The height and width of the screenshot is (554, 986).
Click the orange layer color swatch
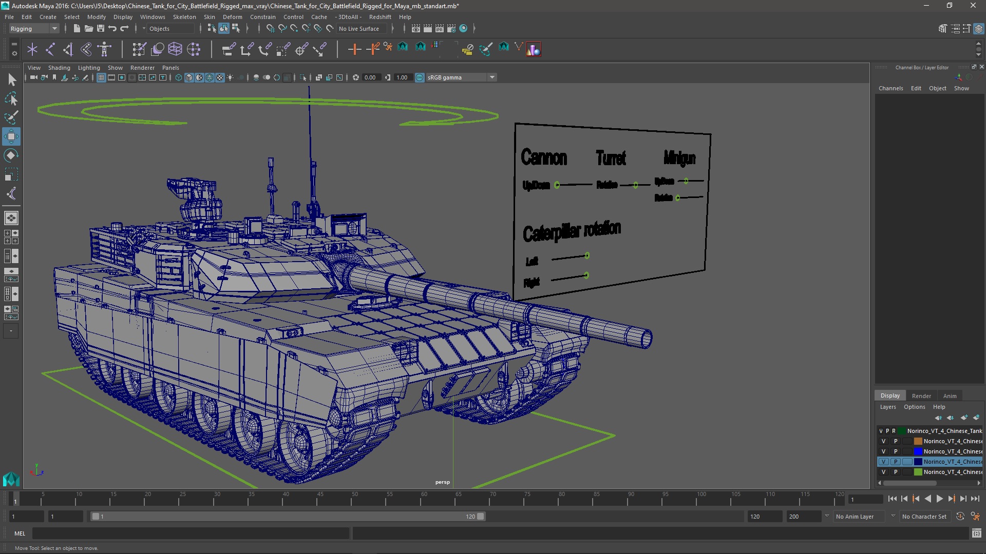918,441
